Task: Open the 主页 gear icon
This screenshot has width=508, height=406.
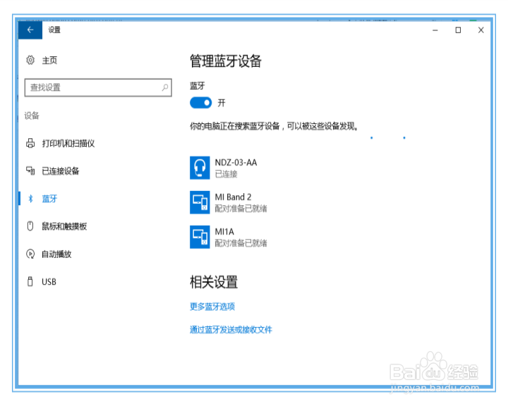Action: coord(30,60)
